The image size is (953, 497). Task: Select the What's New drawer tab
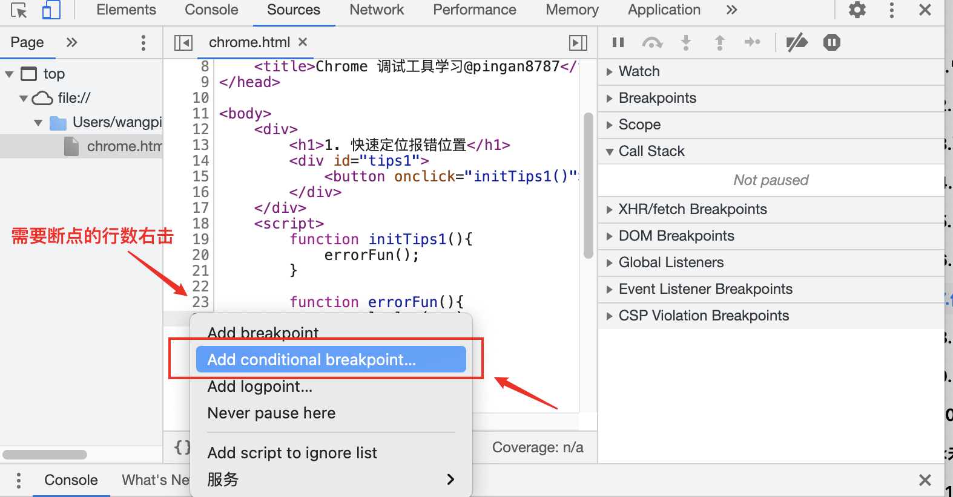pos(156,480)
